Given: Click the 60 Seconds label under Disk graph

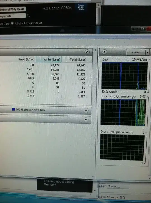Looking at the screenshot, I should pyautogui.click(x=109, y=92).
